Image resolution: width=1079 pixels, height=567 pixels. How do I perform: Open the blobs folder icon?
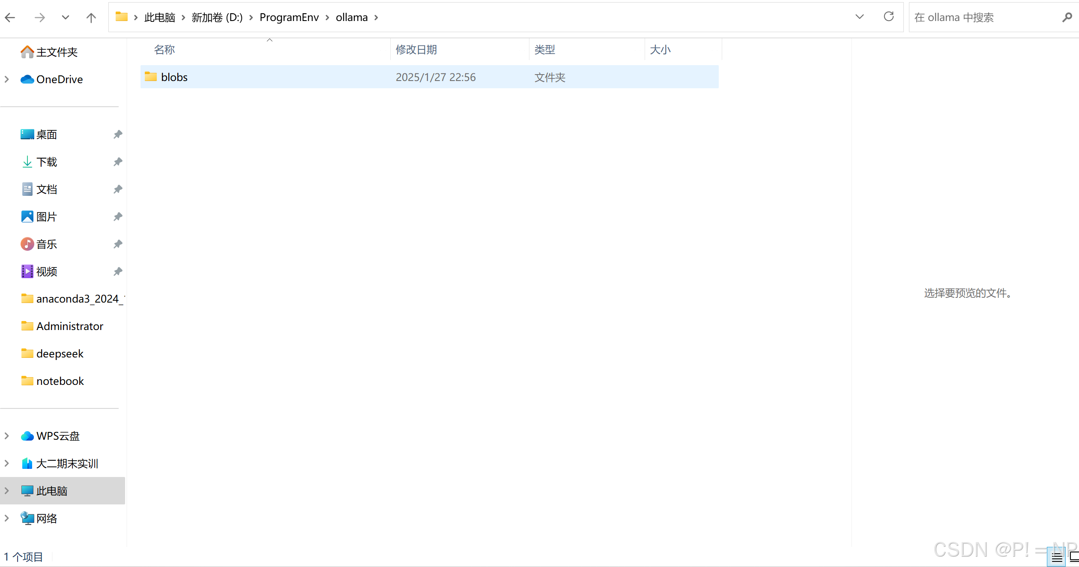[x=151, y=77]
